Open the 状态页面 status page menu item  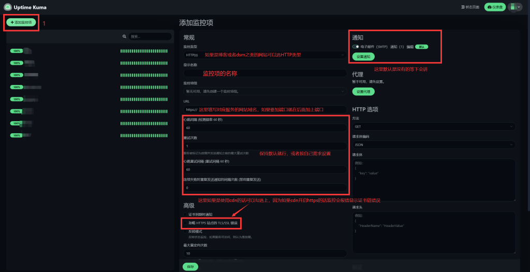(x=470, y=7)
